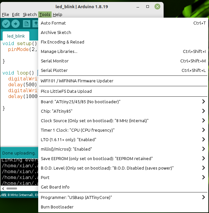Click the 'delay(500)' code line
Image resolution: width=209 pixels, height=213 pixels.
(x=23, y=85)
